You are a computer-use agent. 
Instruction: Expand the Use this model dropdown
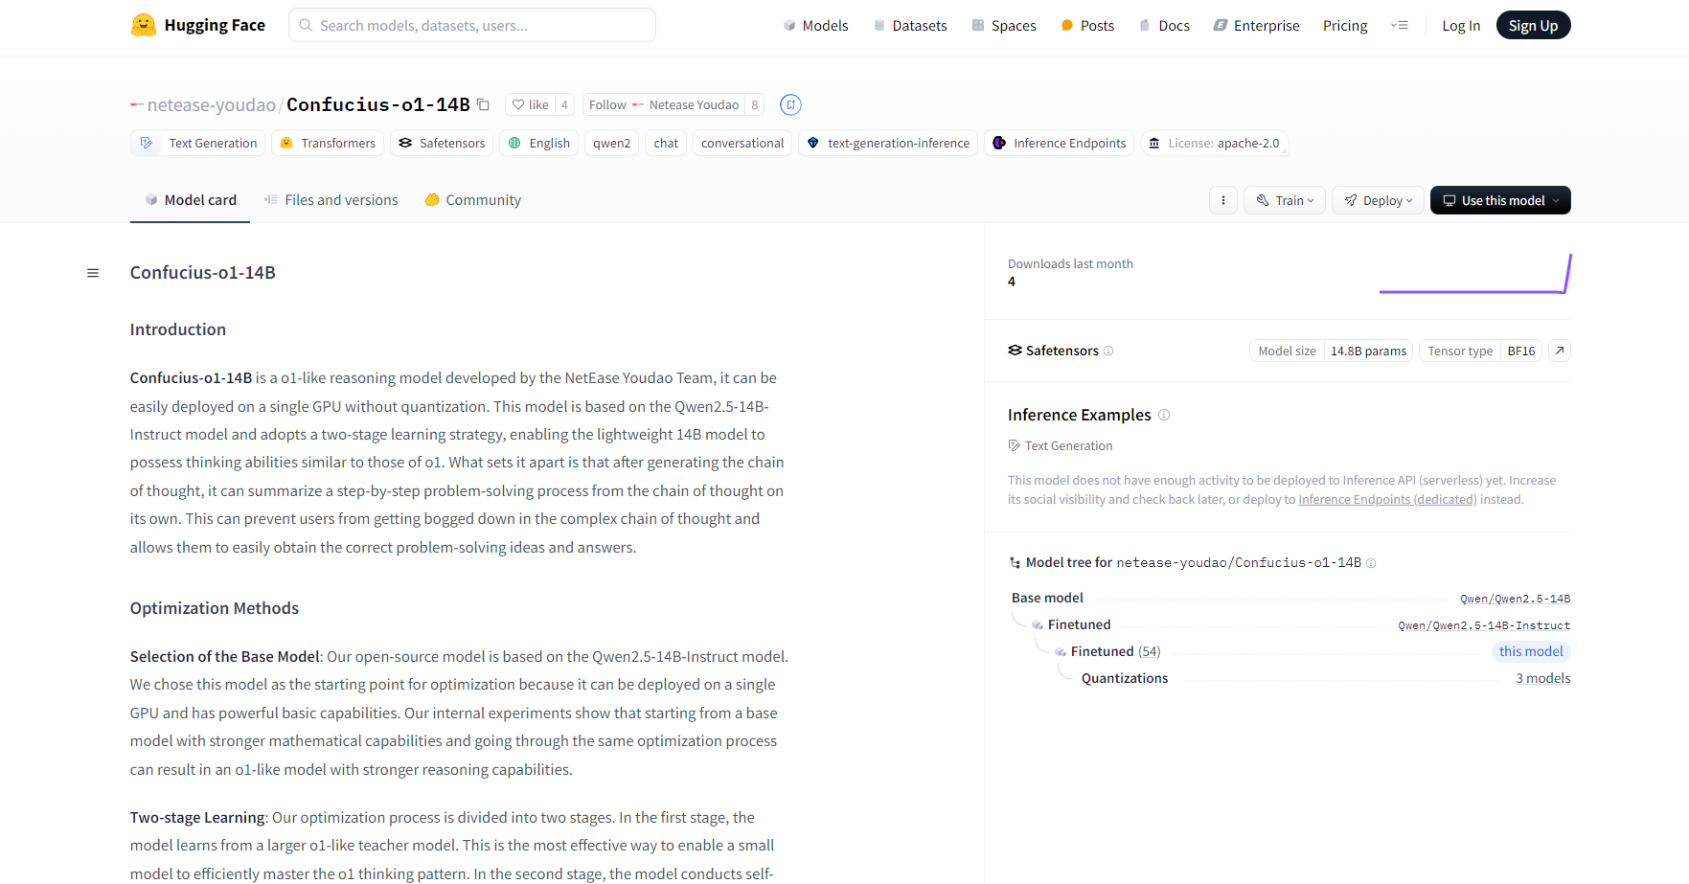(x=1499, y=200)
